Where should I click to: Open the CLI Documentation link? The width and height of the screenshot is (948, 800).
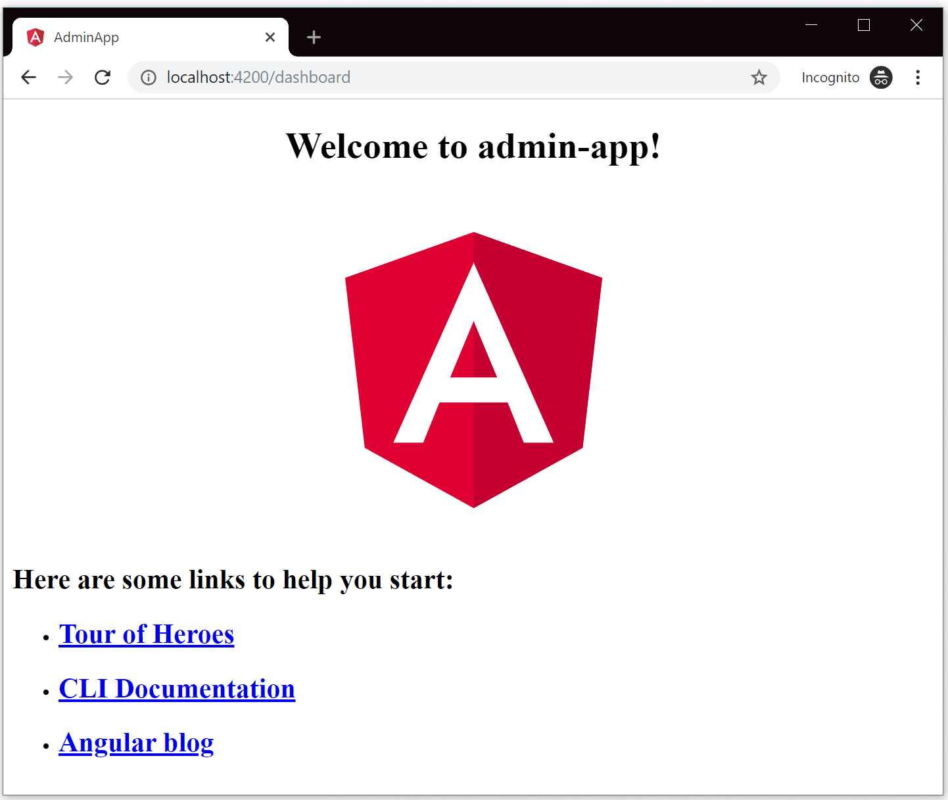tap(177, 689)
